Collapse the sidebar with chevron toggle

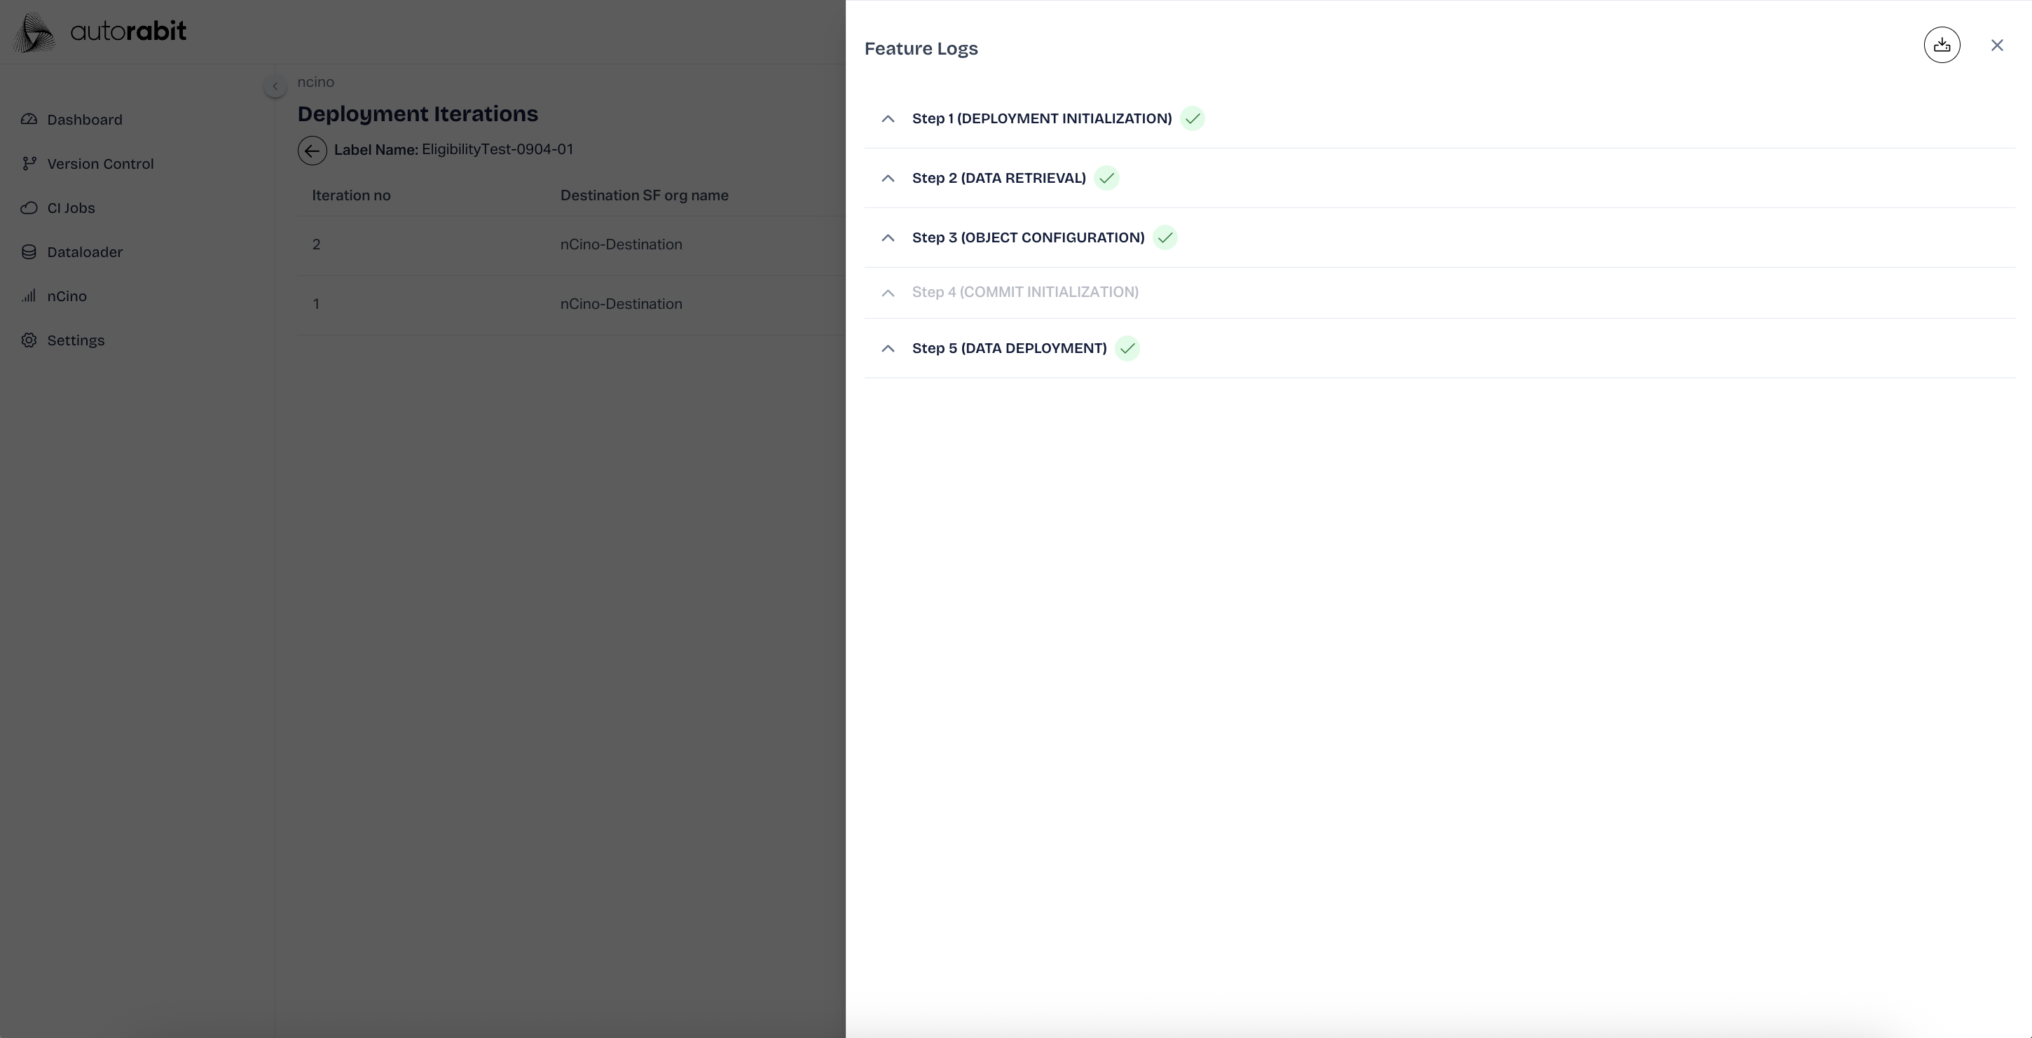(275, 85)
